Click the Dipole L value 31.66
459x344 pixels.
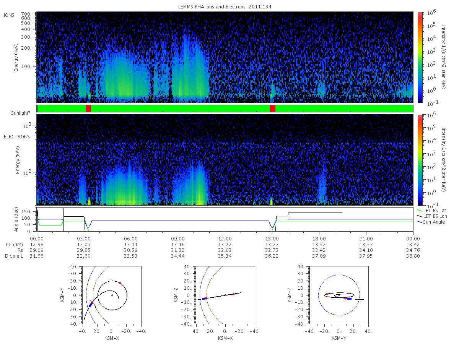(x=37, y=256)
